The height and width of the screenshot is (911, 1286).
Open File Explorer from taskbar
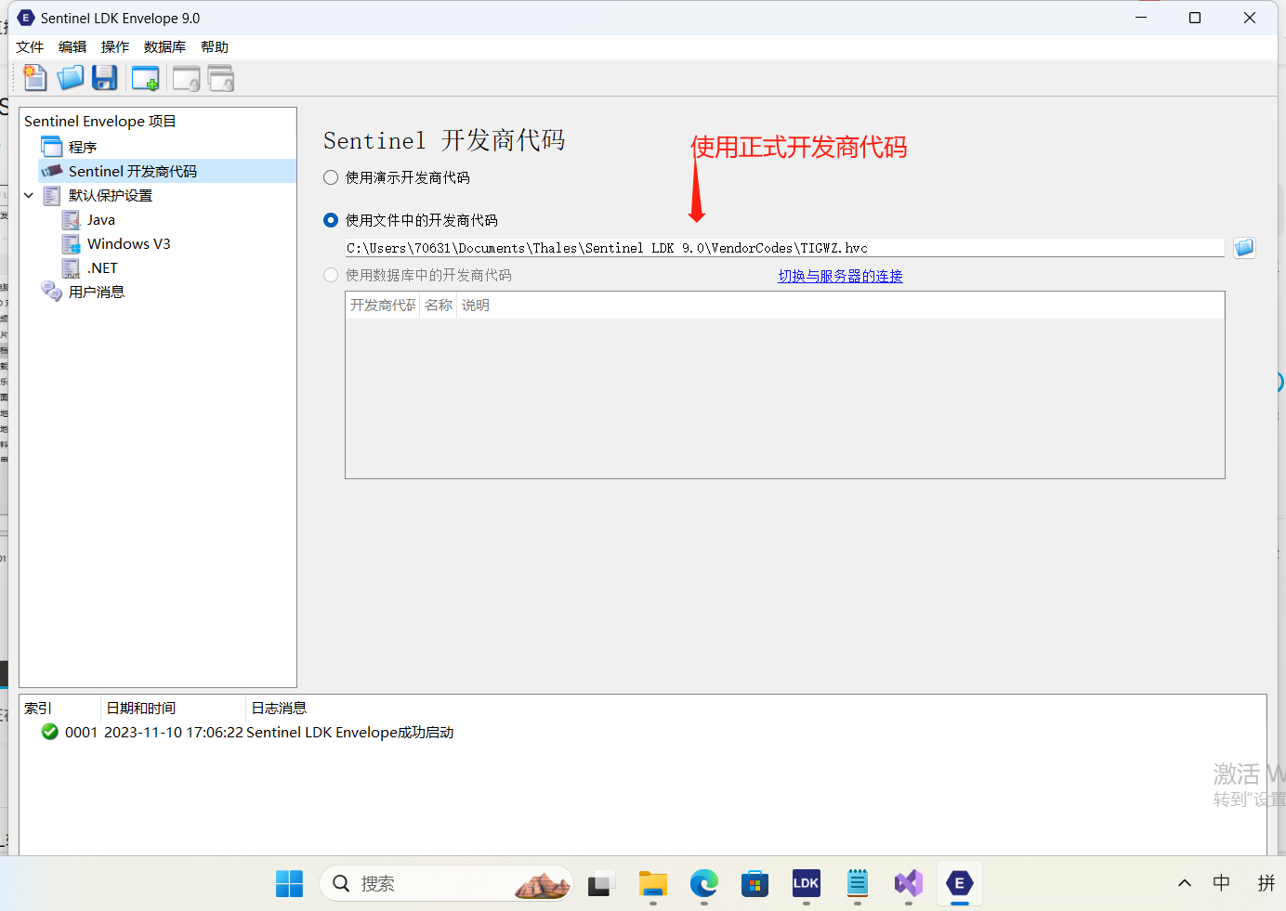[653, 883]
